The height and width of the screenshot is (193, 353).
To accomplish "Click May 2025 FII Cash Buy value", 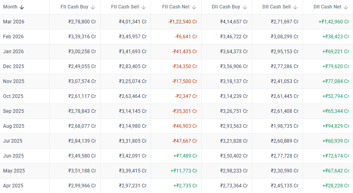I will click(x=82, y=171).
